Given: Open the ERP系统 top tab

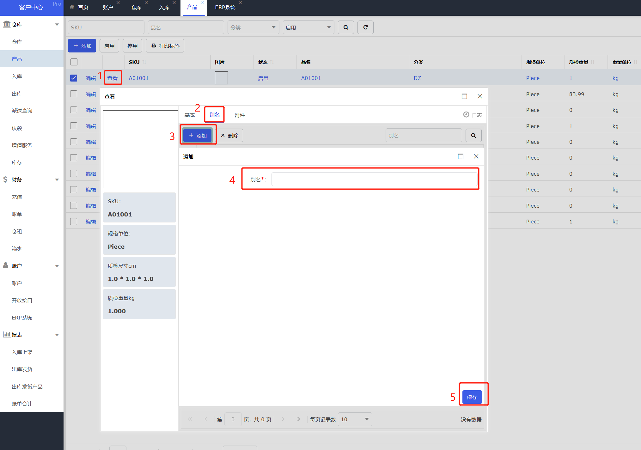Looking at the screenshot, I should [x=225, y=7].
